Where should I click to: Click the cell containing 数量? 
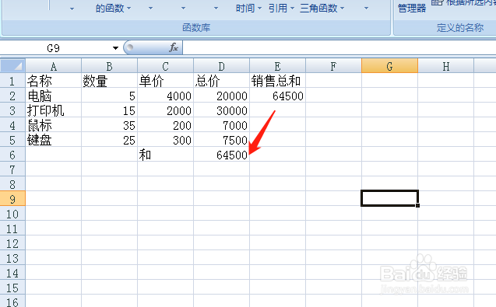pos(110,81)
